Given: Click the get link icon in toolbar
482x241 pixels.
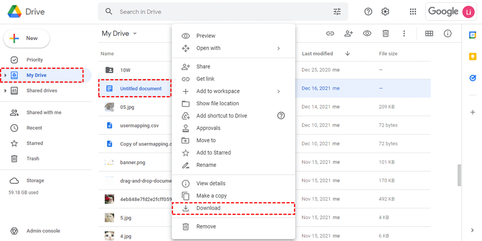Looking at the screenshot, I should click(330, 34).
